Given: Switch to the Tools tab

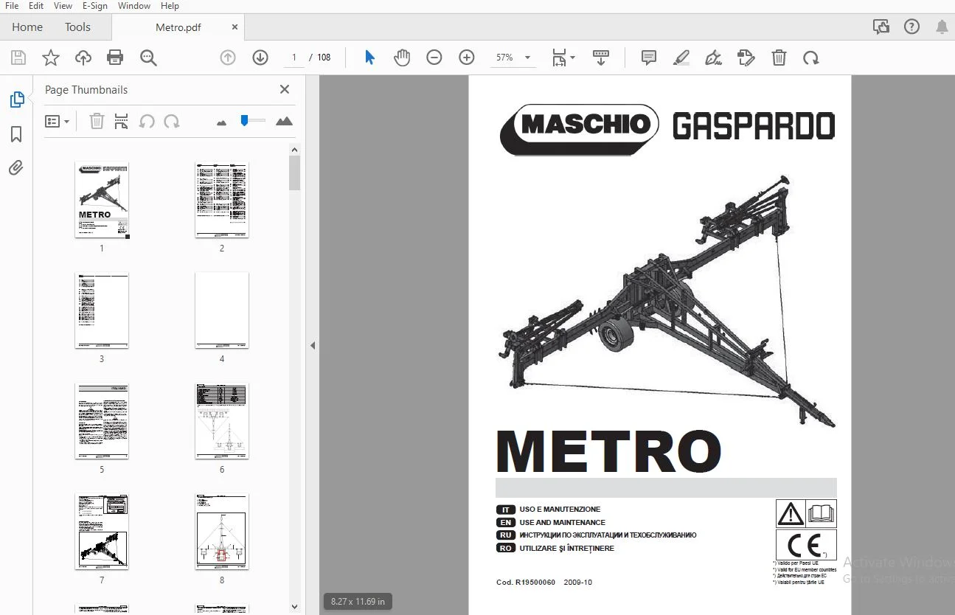Looking at the screenshot, I should [x=77, y=27].
